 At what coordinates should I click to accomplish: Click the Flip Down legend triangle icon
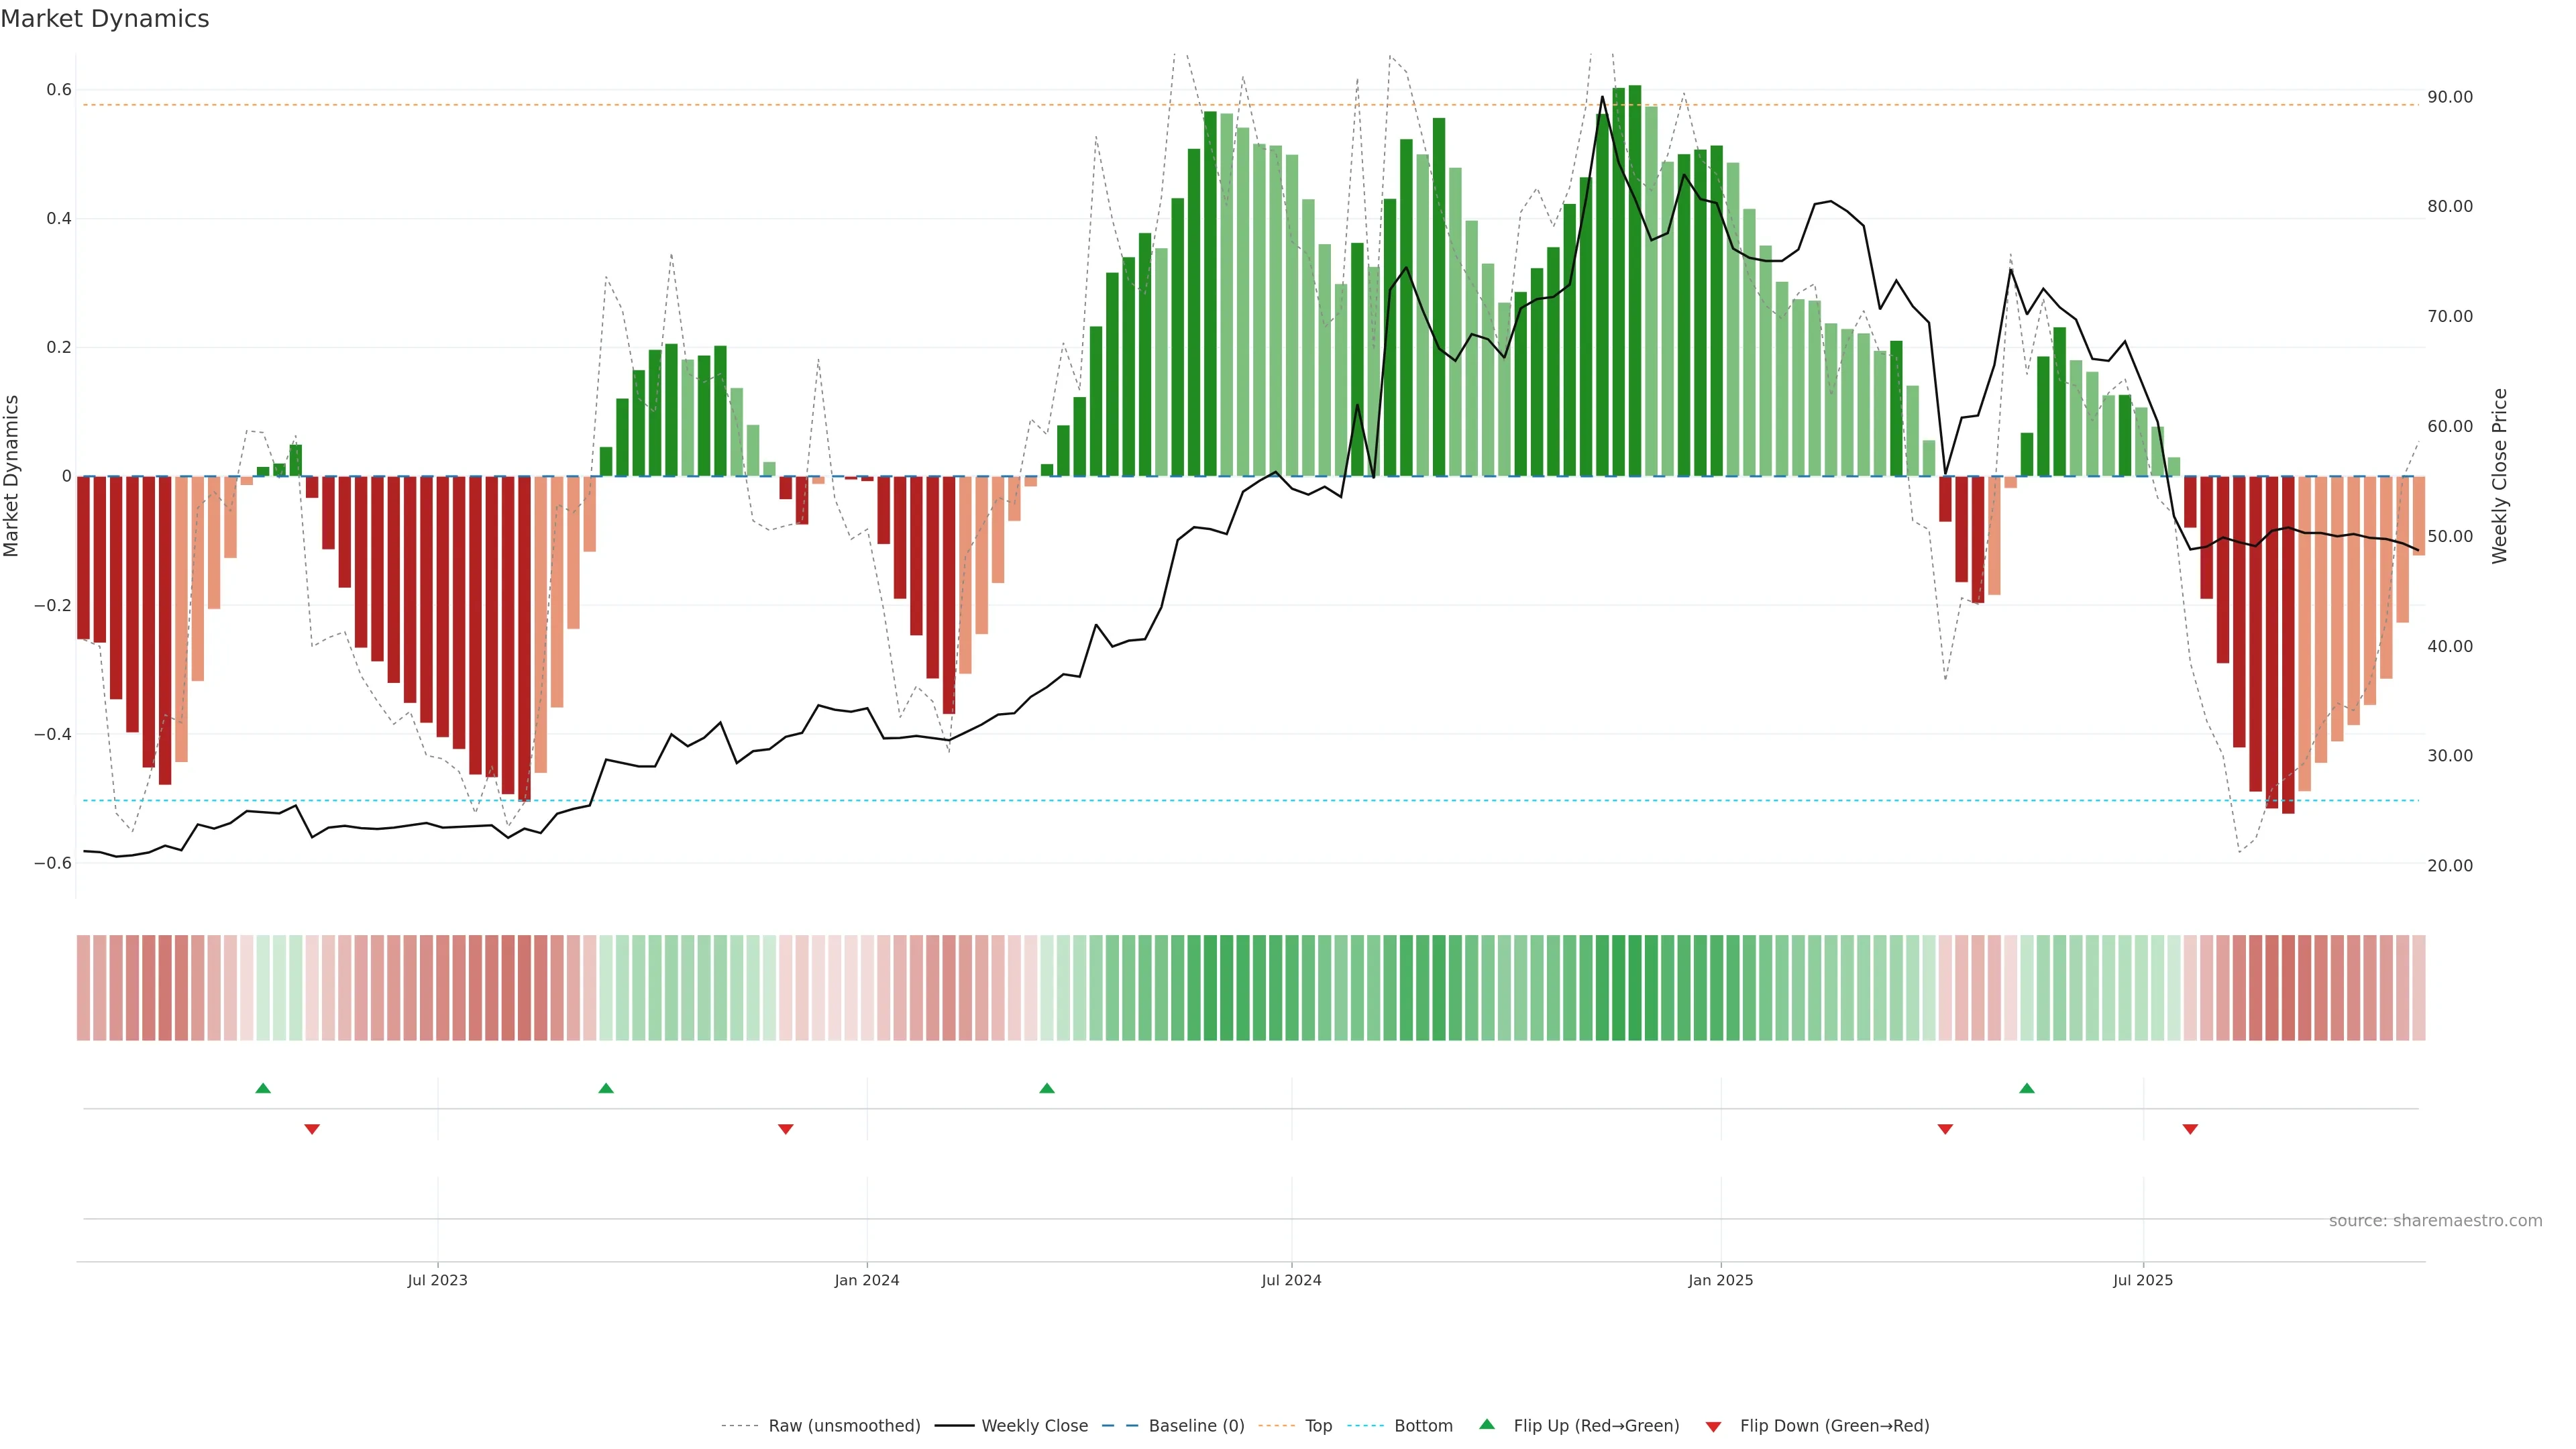1714,1427
